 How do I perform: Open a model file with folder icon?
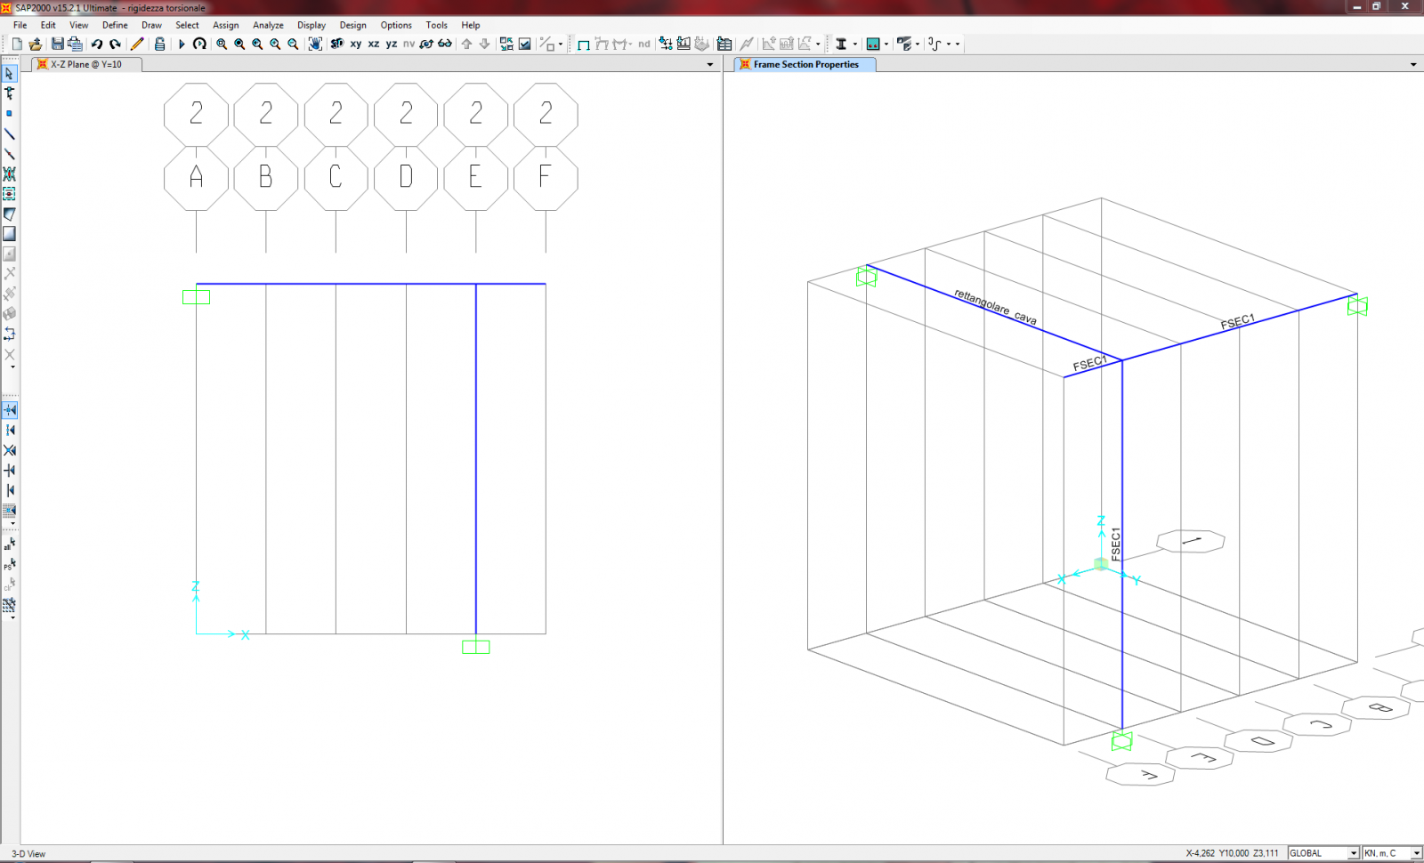point(36,44)
